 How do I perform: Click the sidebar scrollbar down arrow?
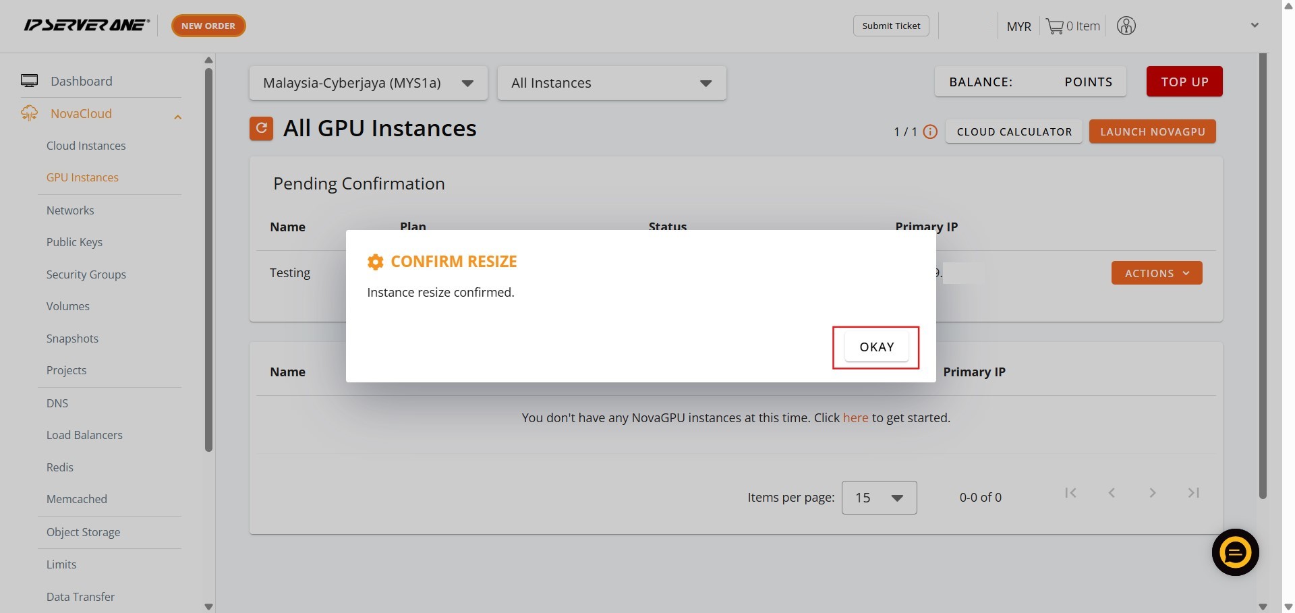click(208, 606)
